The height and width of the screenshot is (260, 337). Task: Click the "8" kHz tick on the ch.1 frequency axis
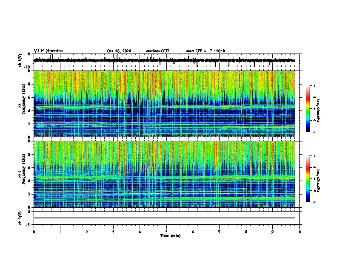pos(30,84)
